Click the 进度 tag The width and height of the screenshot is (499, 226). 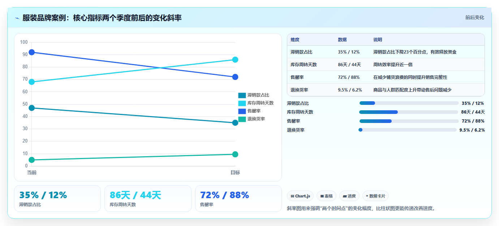pos(349,196)
